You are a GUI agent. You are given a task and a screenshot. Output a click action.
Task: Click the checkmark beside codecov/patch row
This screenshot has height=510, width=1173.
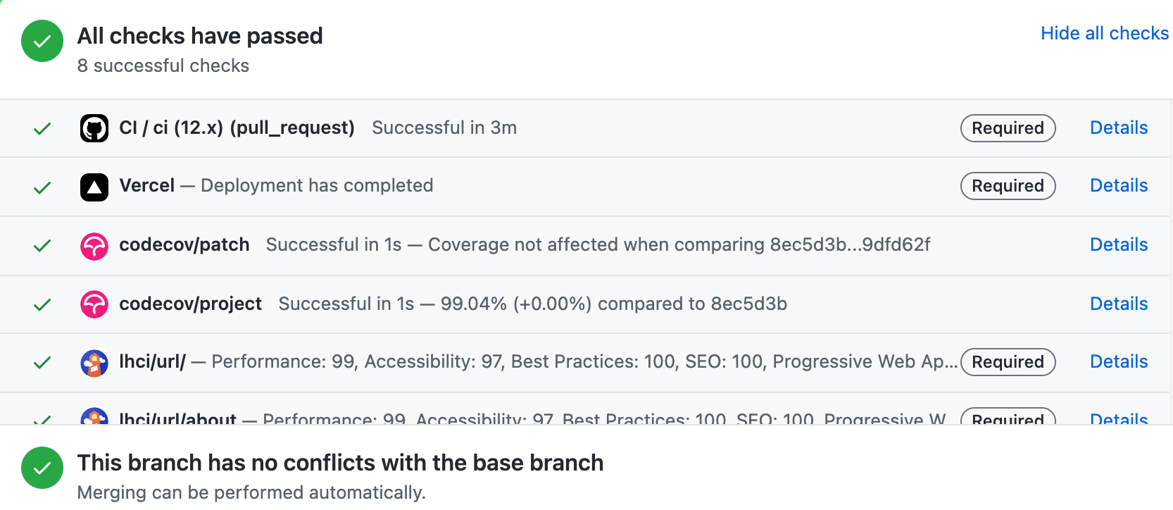point(42,246)
